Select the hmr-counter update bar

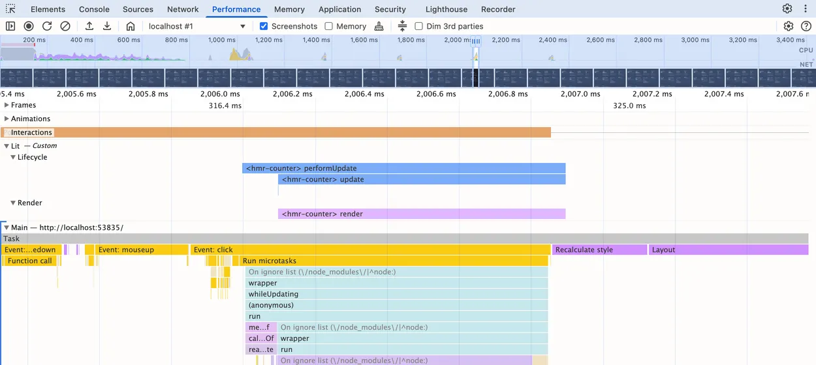[422, 179]
